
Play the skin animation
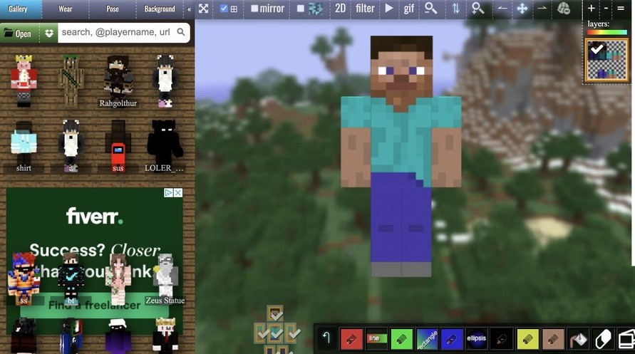(x=389, y=9)
